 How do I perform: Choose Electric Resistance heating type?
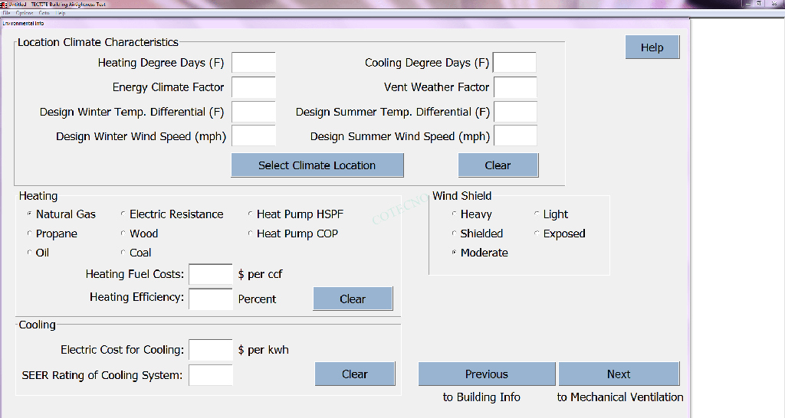coord(123,214)
